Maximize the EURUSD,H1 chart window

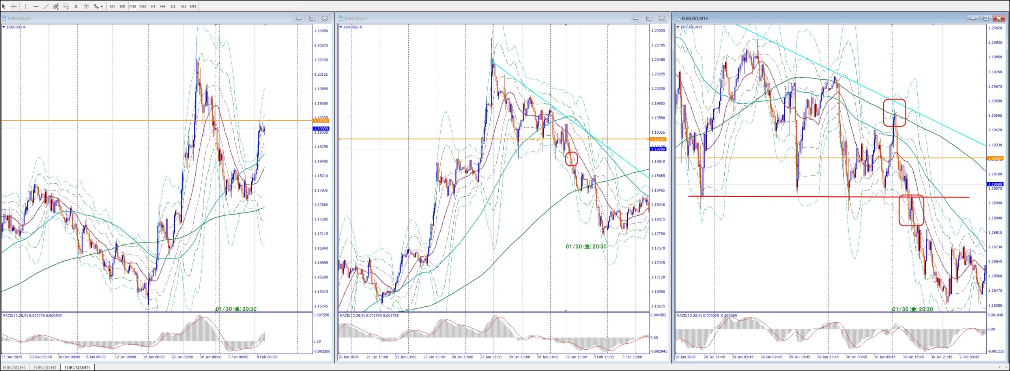click(x=649, y=18)
